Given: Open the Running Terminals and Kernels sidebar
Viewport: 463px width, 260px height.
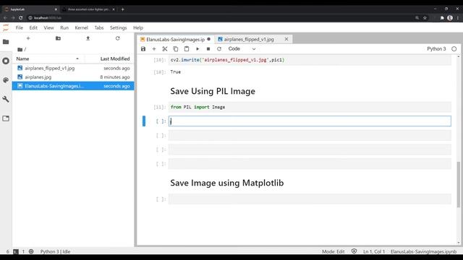Looking at the screenshot, I should 6,61.
